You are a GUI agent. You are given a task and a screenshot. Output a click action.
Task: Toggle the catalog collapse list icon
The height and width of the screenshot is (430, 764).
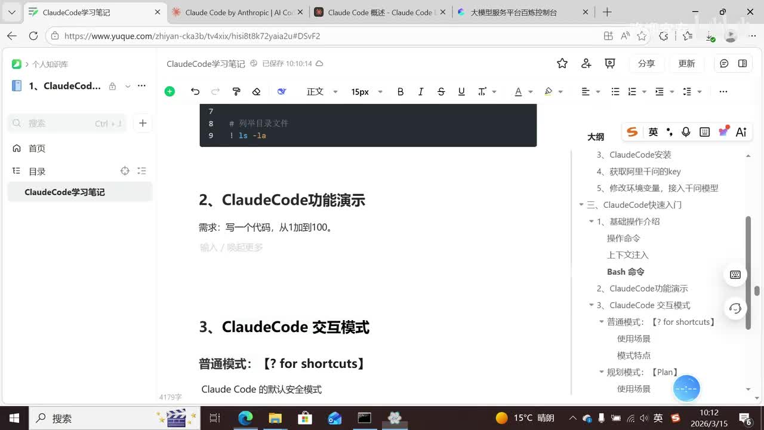pyautogui.click(x=141, y=171)
